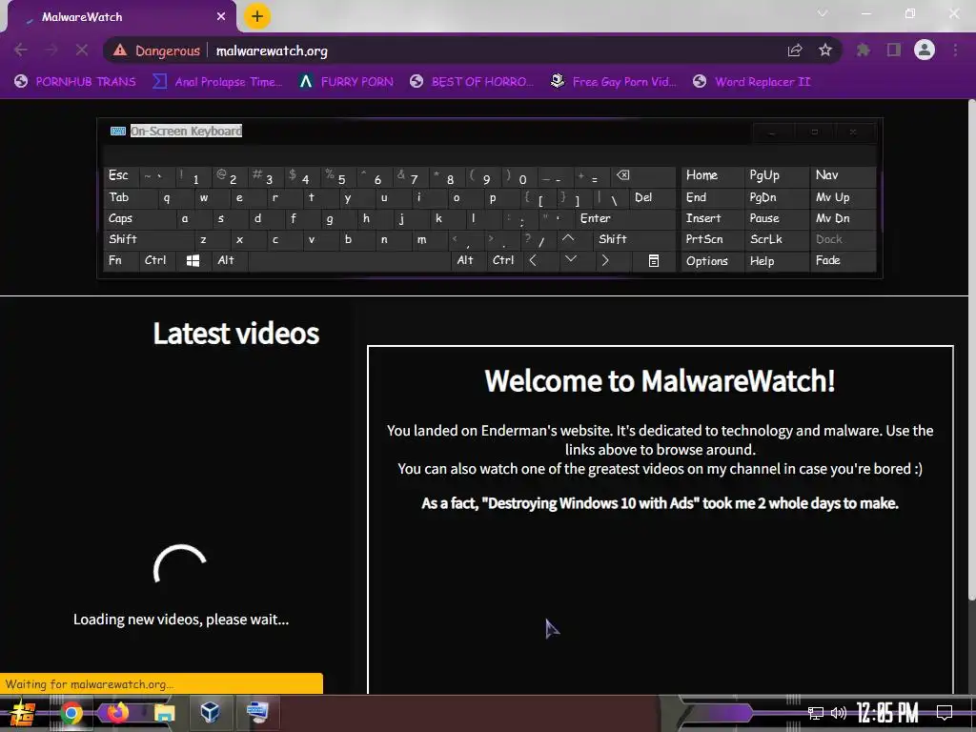976x732 pixels.
Task: Close the MalwareWatch tab
Action: [221, 17]
